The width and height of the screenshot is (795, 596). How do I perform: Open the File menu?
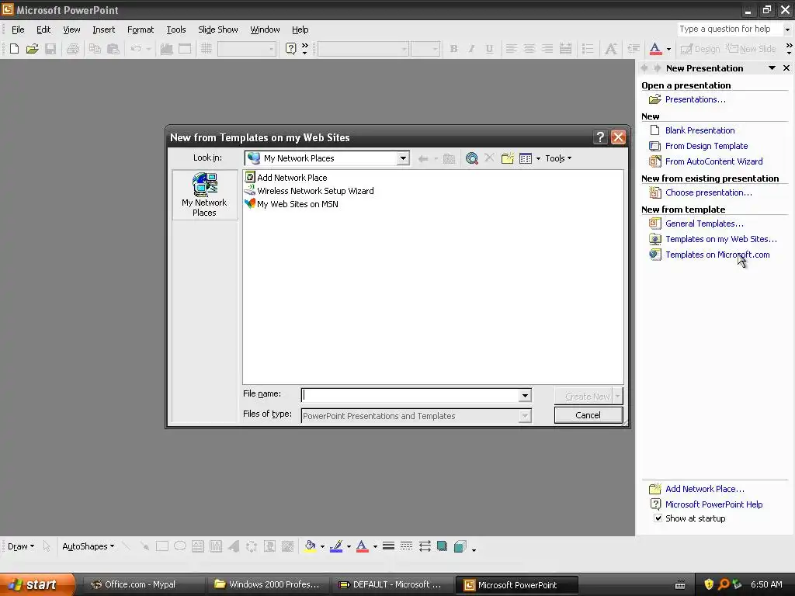(x=18, y=29)
